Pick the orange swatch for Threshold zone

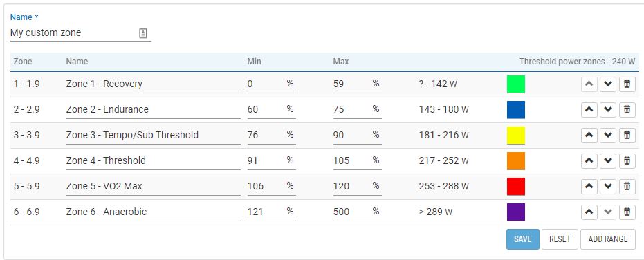[x=516, y=160]
